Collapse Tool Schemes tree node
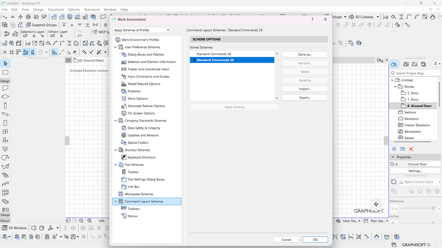This screenshot has width=442, height=248. tap(115, 165)
